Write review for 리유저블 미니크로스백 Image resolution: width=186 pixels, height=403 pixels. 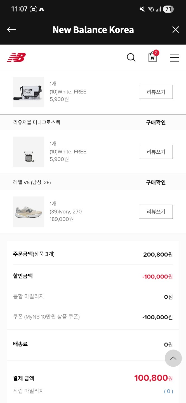156,152
